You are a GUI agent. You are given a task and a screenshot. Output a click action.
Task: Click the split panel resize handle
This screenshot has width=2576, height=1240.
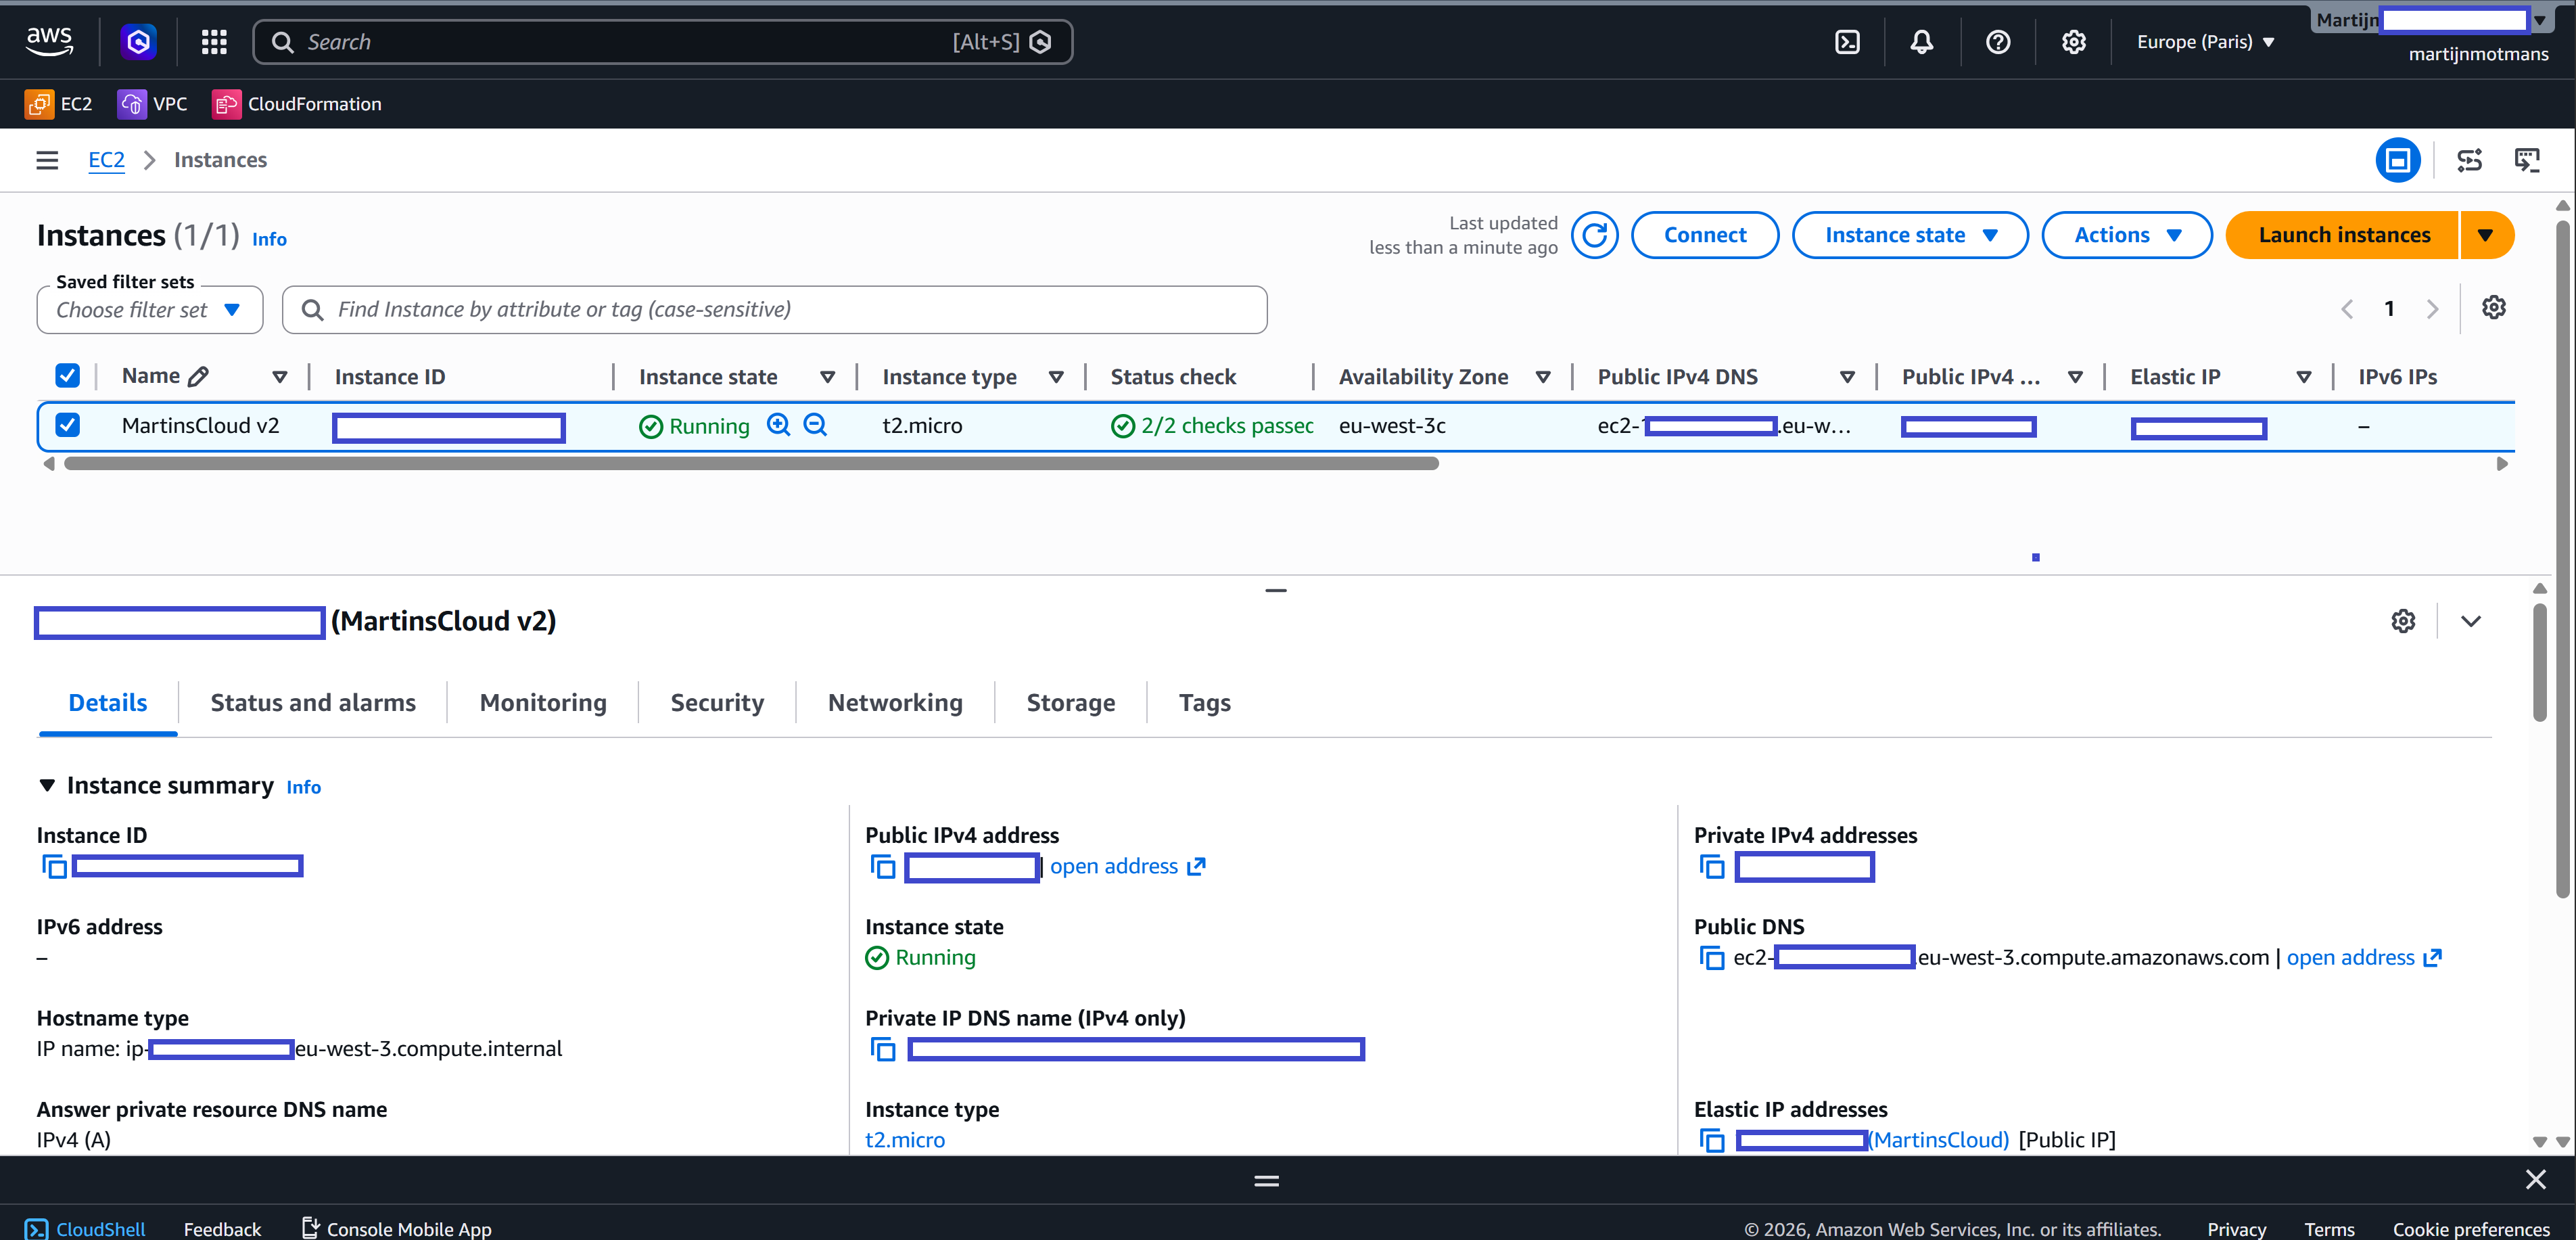1275,590
